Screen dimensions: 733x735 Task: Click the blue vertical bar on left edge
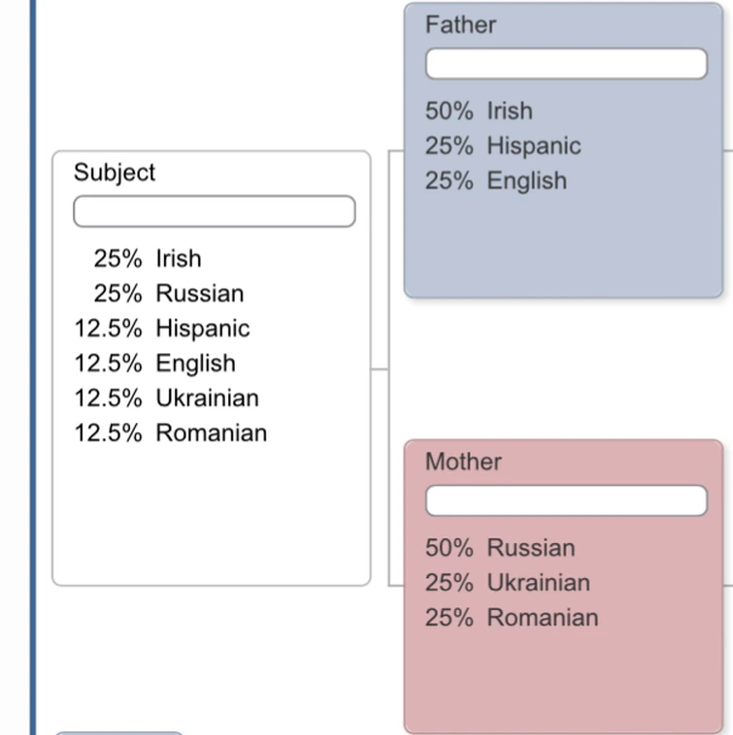pyautogui.click(x=34, y=368)
